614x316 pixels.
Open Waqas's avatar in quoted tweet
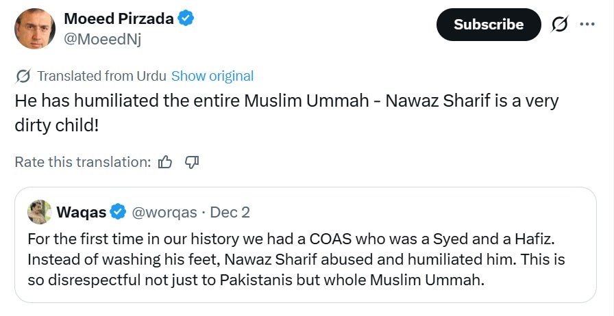[x=40, y=212]
